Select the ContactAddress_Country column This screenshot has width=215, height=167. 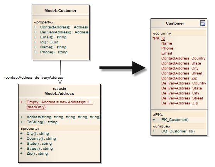point(183,58)
